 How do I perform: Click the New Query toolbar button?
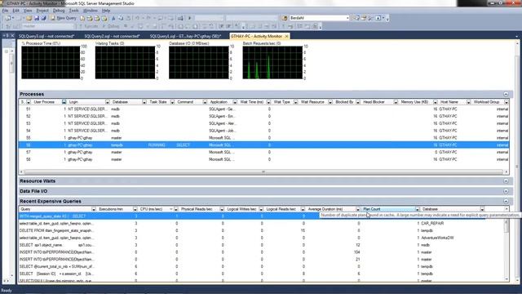point(64,18)
